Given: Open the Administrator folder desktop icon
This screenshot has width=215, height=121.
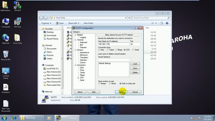Looking at the screenshot, I should coord(5,6).
